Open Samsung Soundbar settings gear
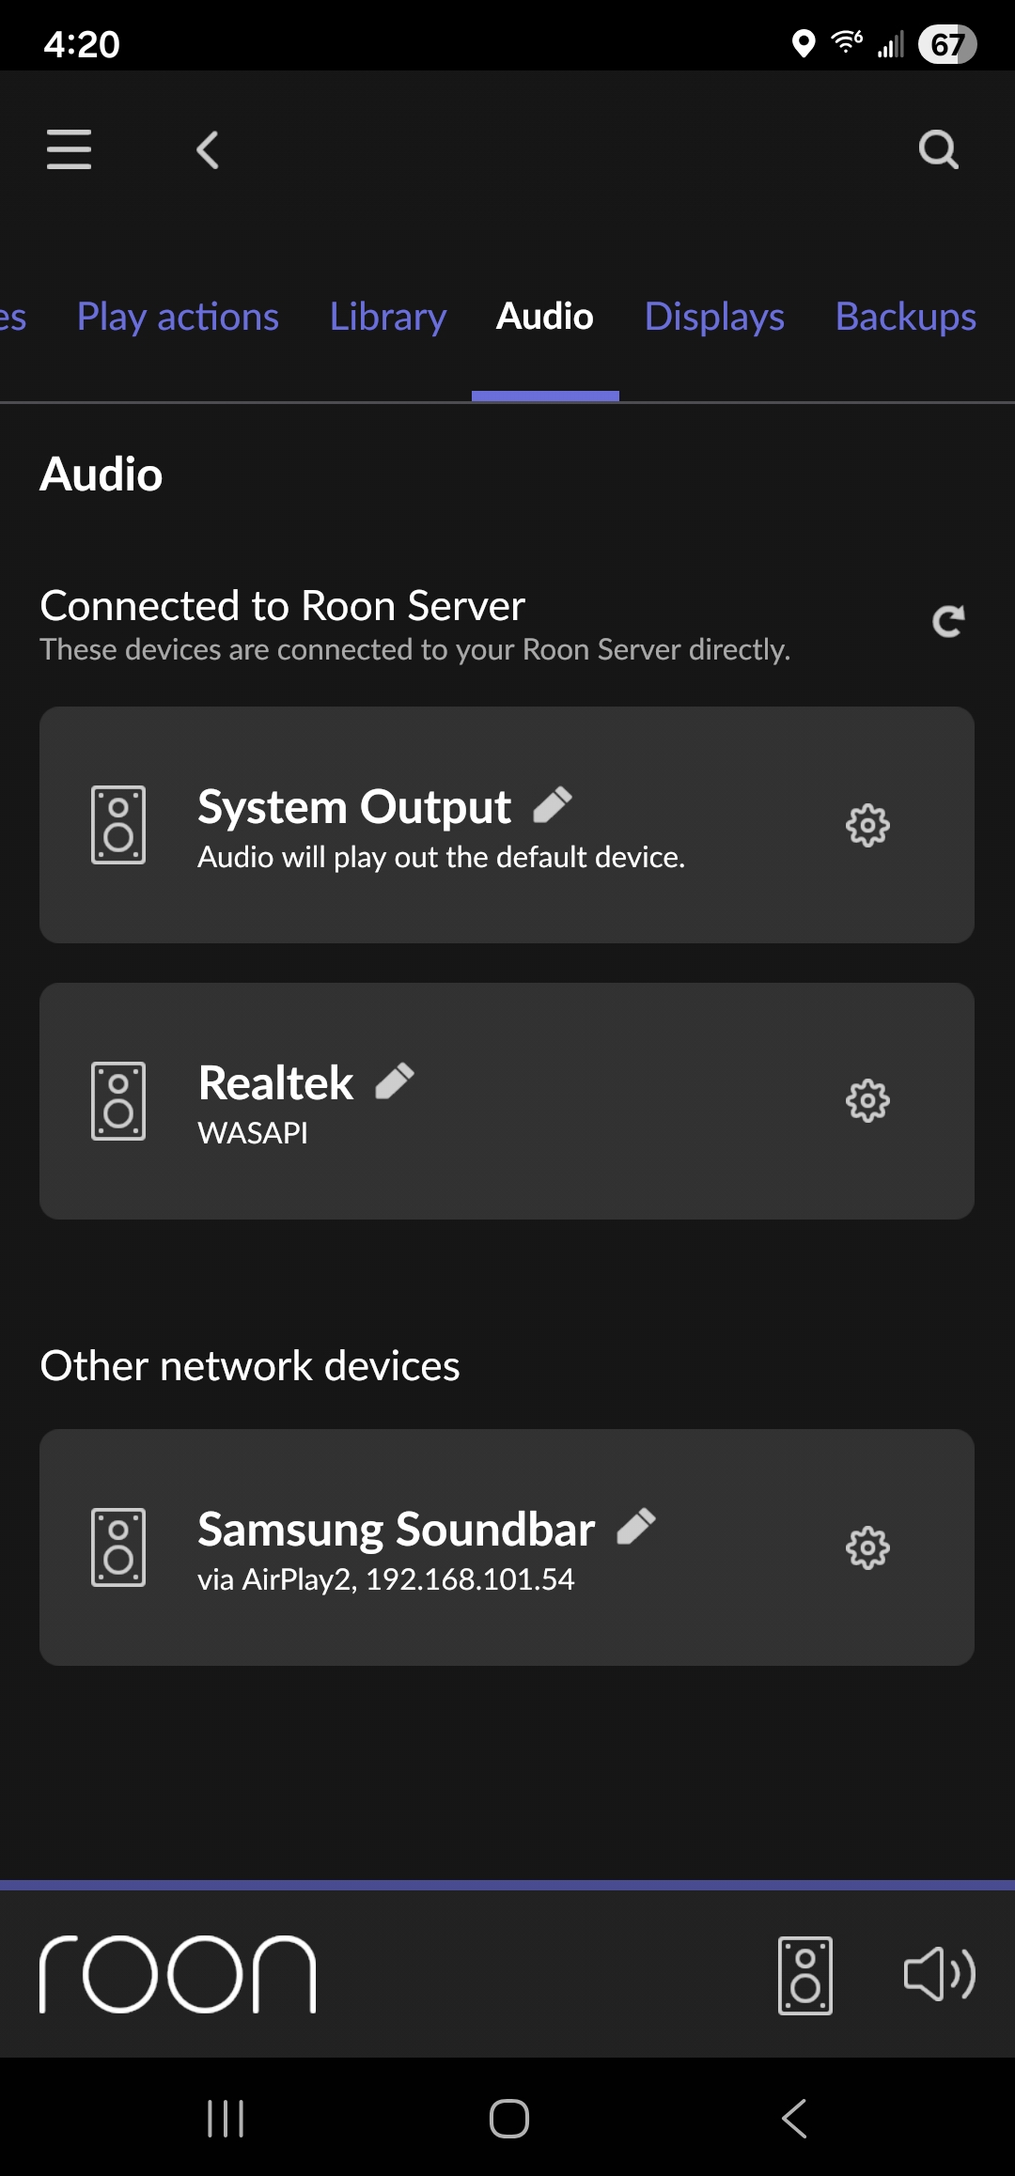This screenshot has width=1015, height=2176. pos(867,1547)
